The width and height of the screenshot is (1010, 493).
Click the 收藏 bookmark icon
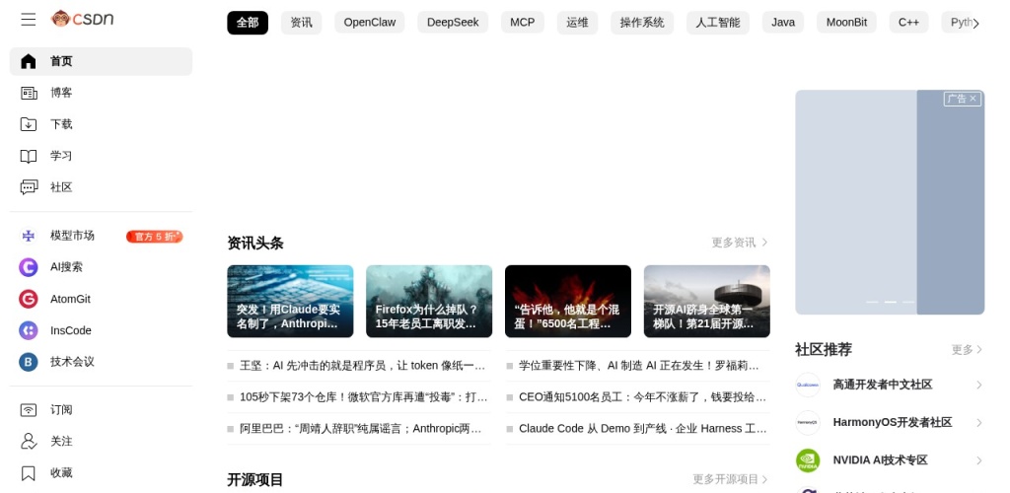coord(29,473)
